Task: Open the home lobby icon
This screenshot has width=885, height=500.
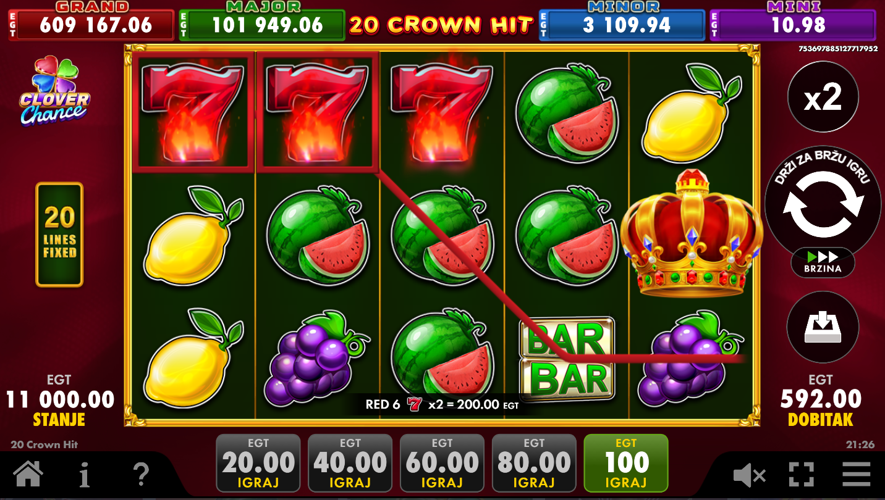Action: 28,475
